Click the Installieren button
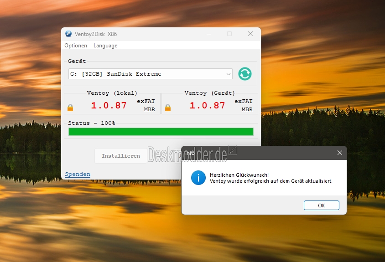This screenshot has height=262, width=385. pyautogui.click(x=121, y=156)
